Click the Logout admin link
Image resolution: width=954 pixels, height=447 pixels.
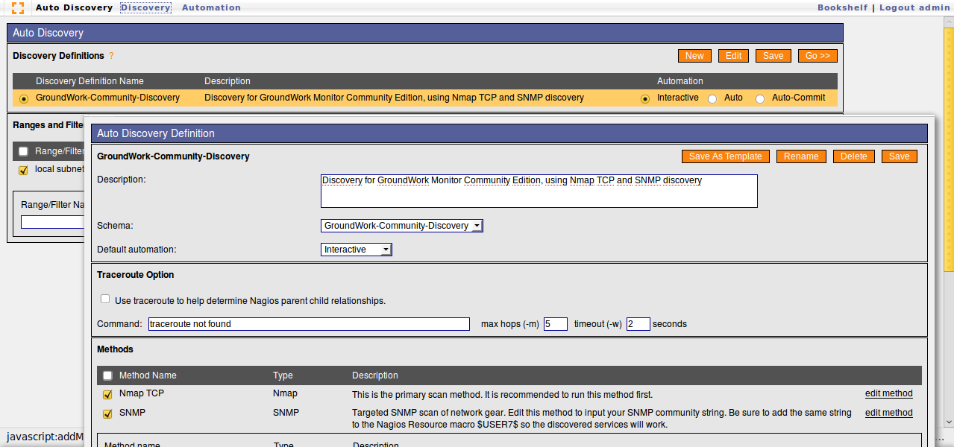[916, 7]
